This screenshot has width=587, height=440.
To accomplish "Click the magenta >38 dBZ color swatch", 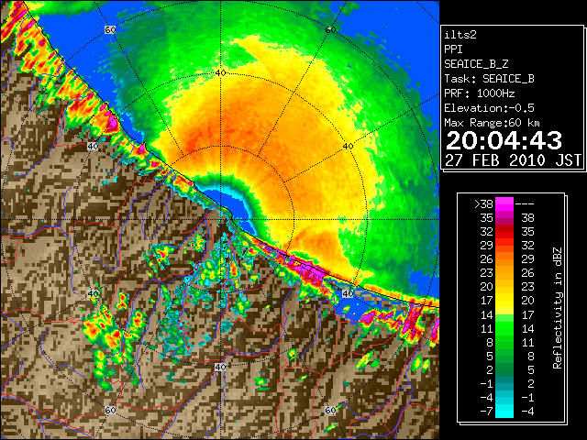I will click(x=504, y=204).
